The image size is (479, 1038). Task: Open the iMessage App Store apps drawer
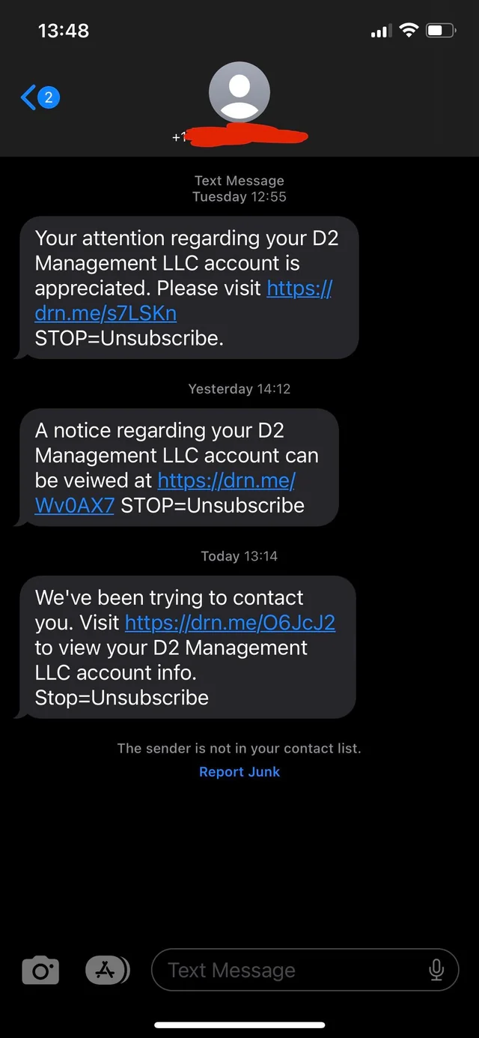[107, 970]
